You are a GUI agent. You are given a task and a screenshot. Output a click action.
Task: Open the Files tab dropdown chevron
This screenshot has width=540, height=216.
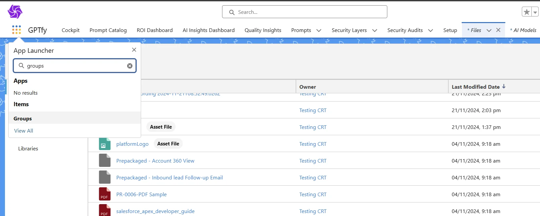tap(489, 30)
